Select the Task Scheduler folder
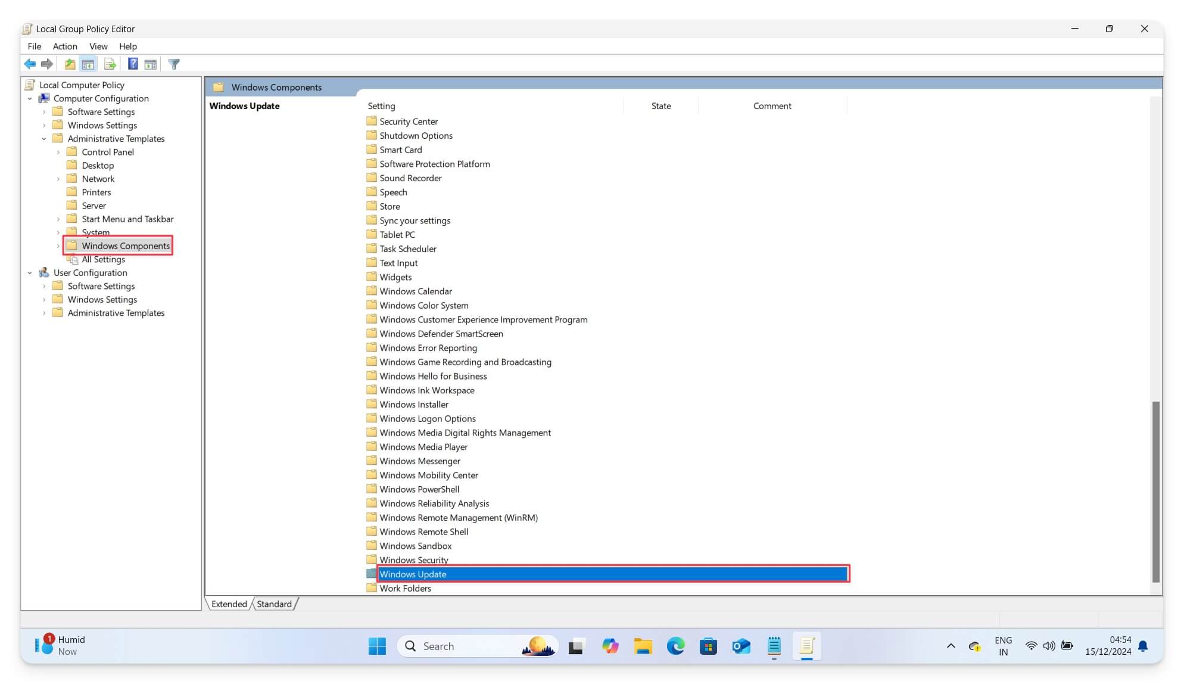Image resolution: width=1184 pixels, height=684 pixels. coord(408,248)
